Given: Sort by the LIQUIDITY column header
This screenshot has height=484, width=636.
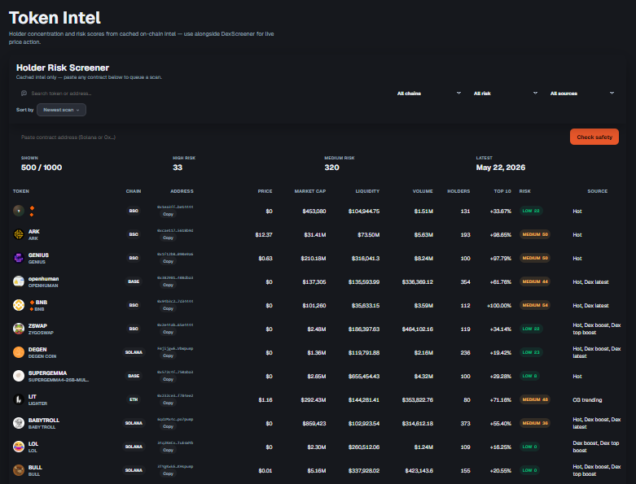Looking at the screenshot, I should click(x=367, y=191).
